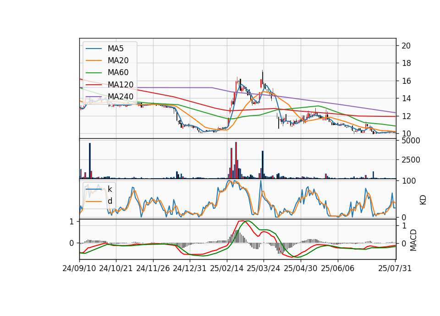Click the 24/12/31 date axis label
Viewport: 440px width, 316px height.
[x=190, y=268]
